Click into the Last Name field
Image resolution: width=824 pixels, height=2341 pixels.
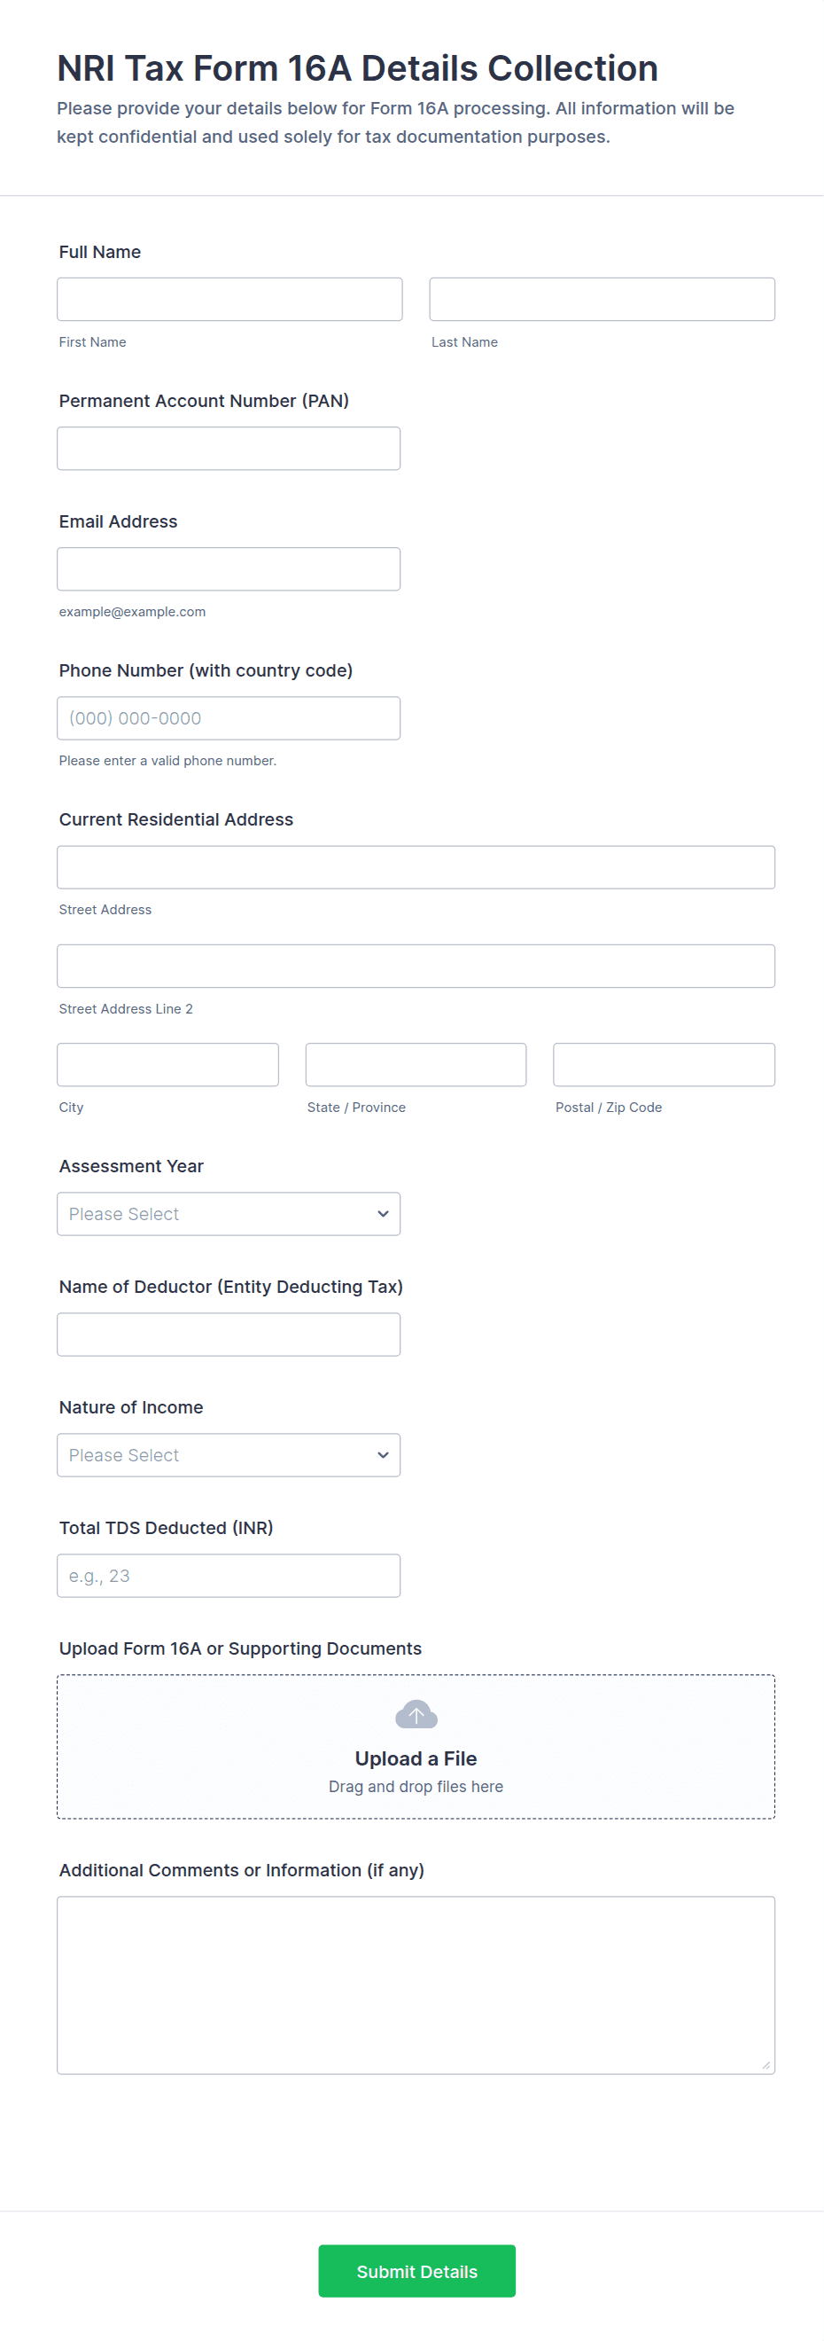coord(602,299)
